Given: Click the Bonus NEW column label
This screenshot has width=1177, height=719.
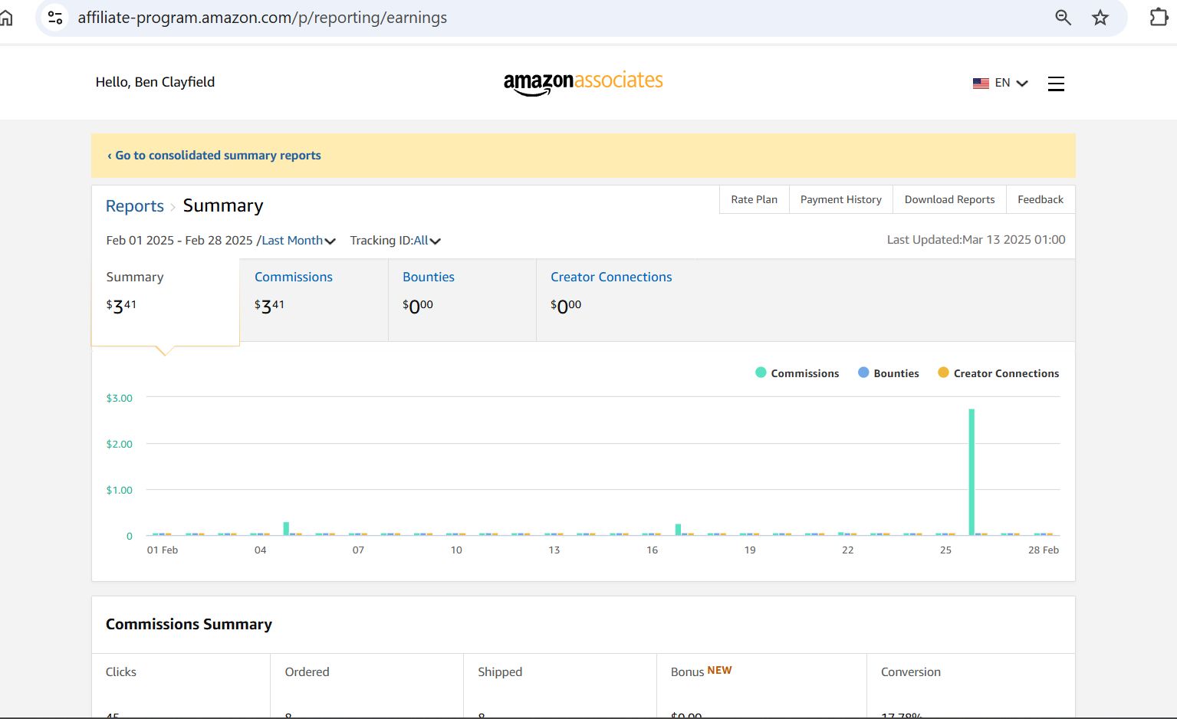Looking at the screenshot, I should 701,671.
